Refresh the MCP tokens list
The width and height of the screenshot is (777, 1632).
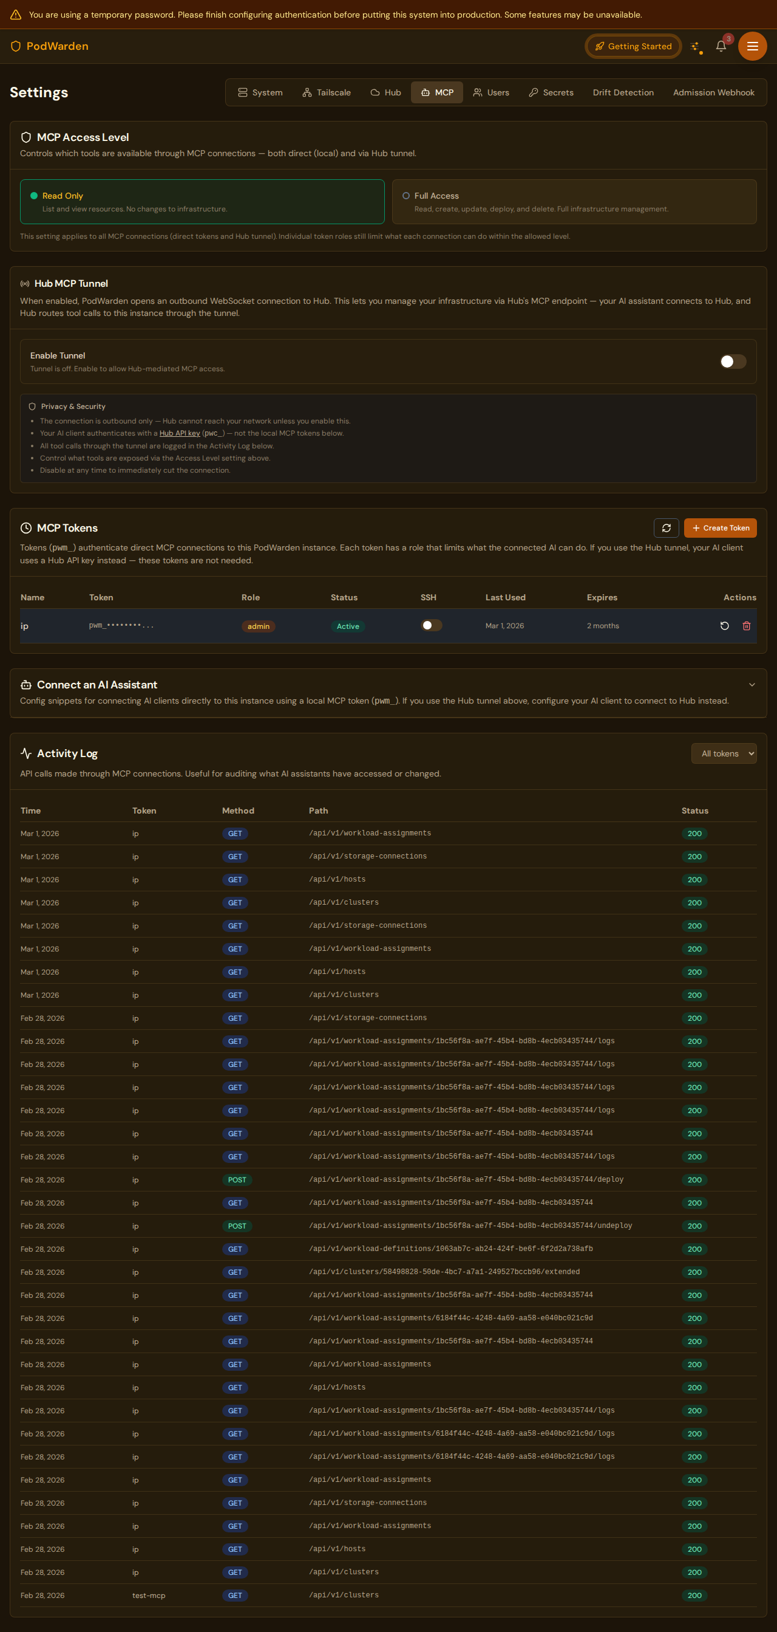coord(667,528)
